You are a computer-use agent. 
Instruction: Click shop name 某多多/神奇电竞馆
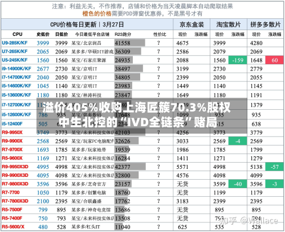91,210
